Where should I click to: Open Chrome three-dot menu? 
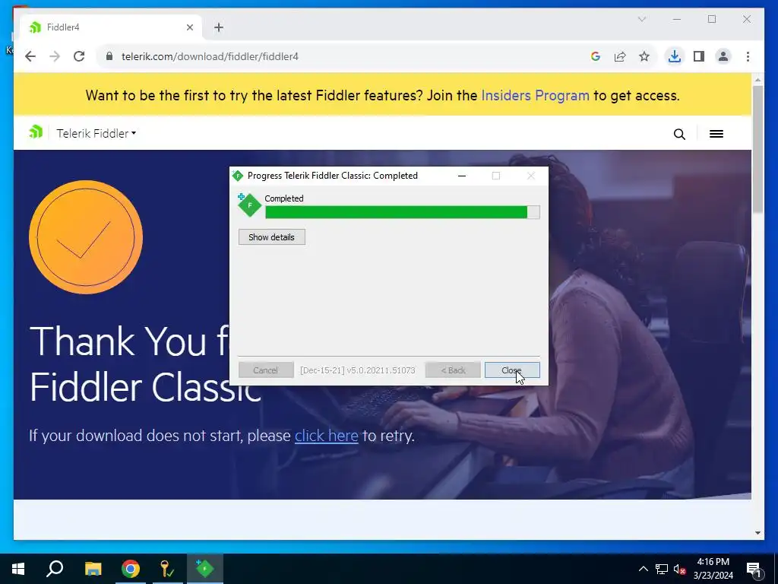(x=748, y=56)
